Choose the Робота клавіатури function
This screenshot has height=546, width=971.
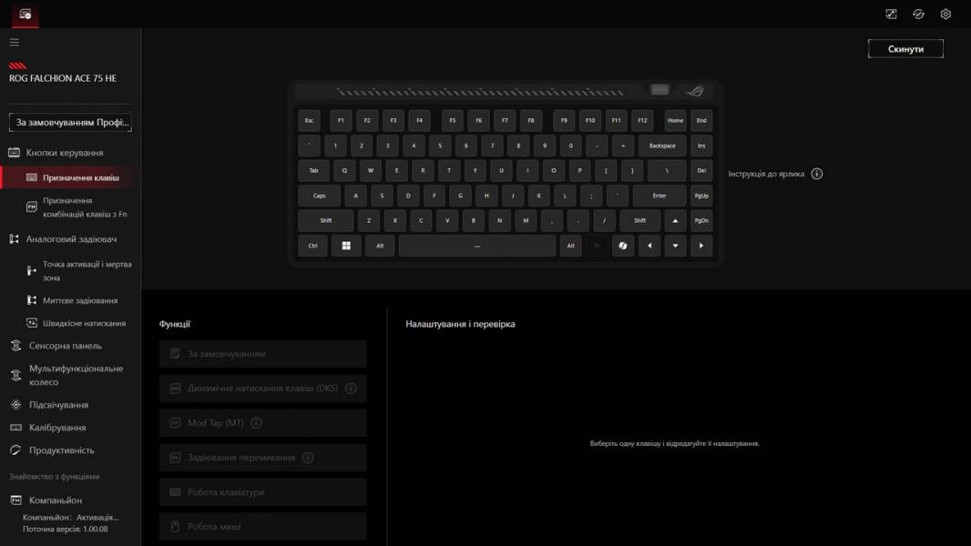262,492
